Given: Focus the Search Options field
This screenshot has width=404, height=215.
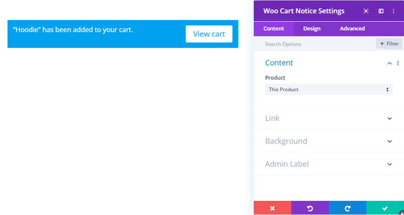Looking at the screenshot, I should (x=315, y=44).
